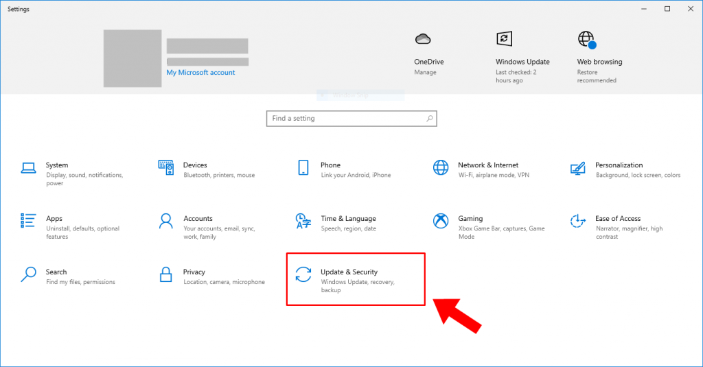Select the Phone icon
The height and width of the screenshot is (367, 703).
(303, 167)
